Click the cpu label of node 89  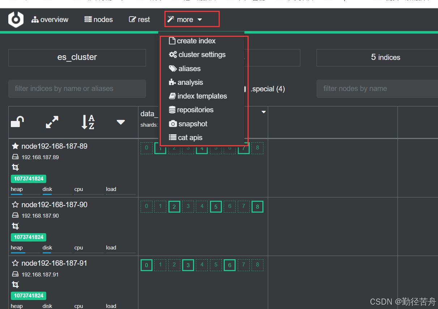tap(79, 189)
